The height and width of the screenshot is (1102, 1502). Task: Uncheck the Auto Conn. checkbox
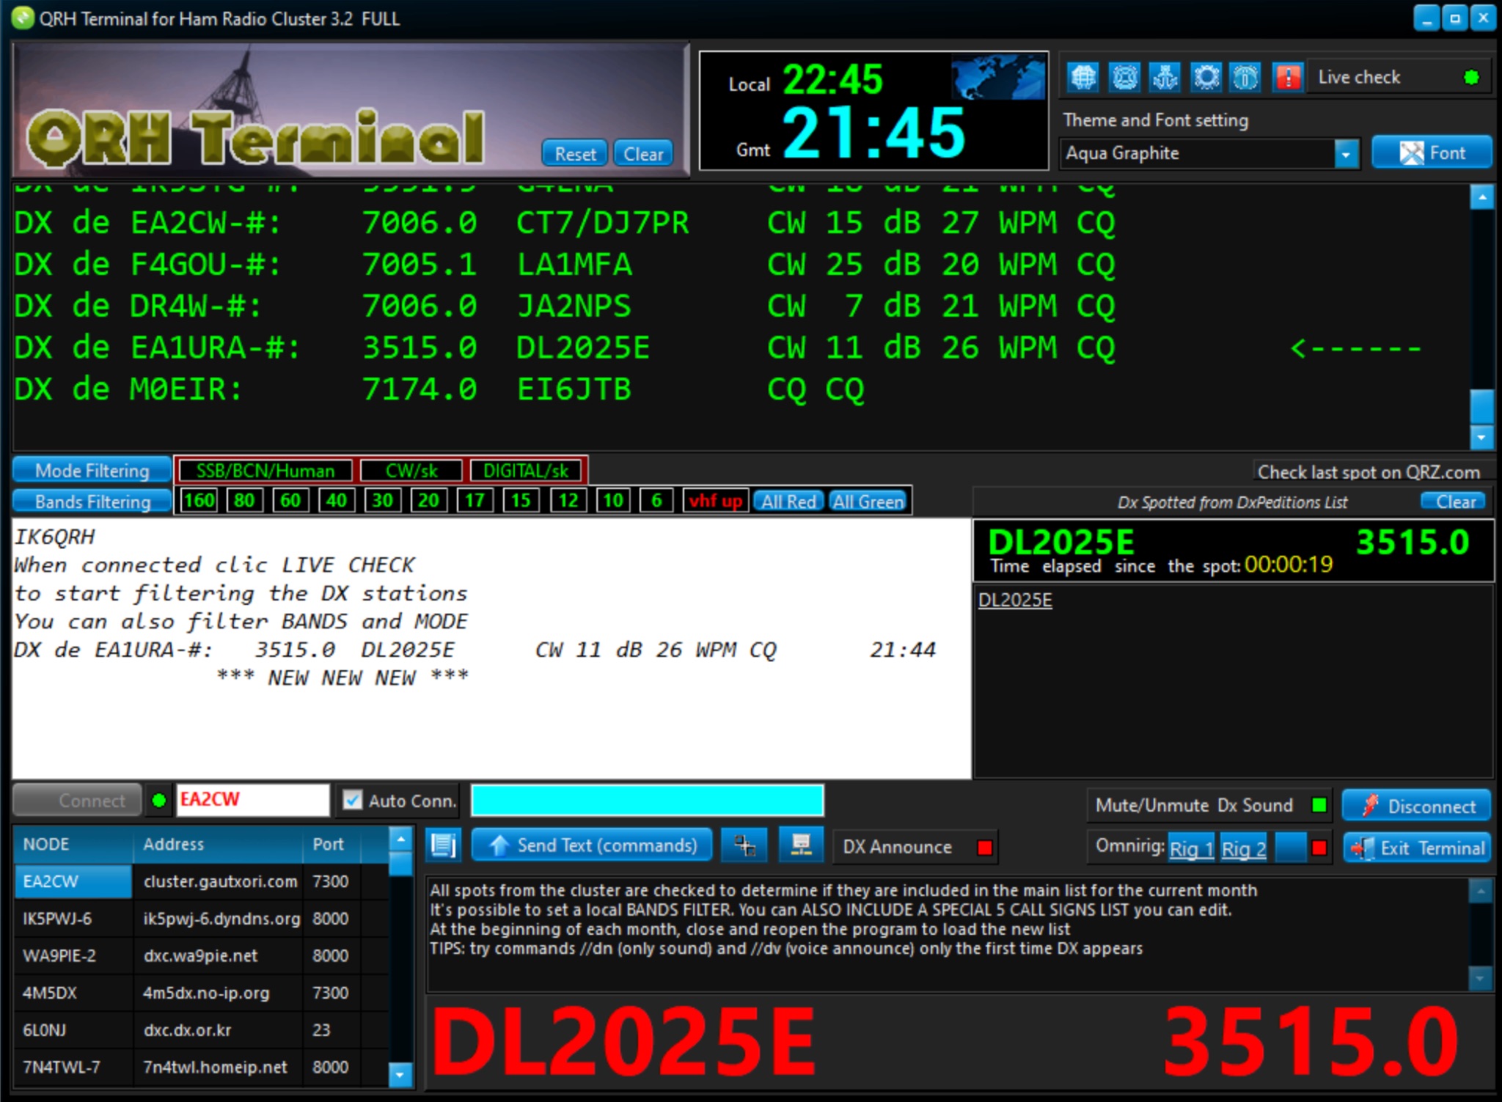click(x=351, y=801)
